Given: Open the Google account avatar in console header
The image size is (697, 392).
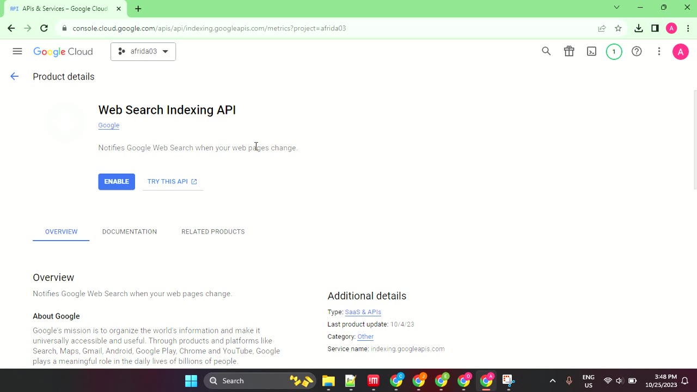Looking at the screenshot, I should click(680, 52).
